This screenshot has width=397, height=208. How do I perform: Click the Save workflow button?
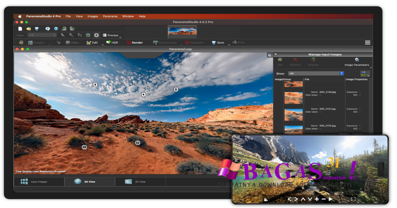coord(218,43)
